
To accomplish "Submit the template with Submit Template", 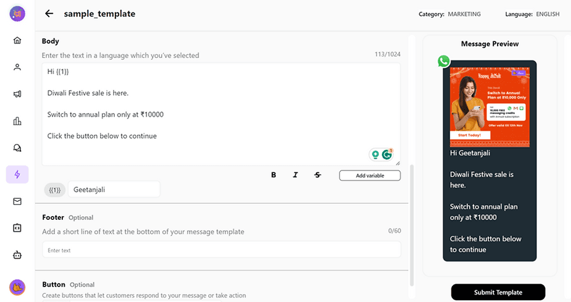I will point(498,292).
